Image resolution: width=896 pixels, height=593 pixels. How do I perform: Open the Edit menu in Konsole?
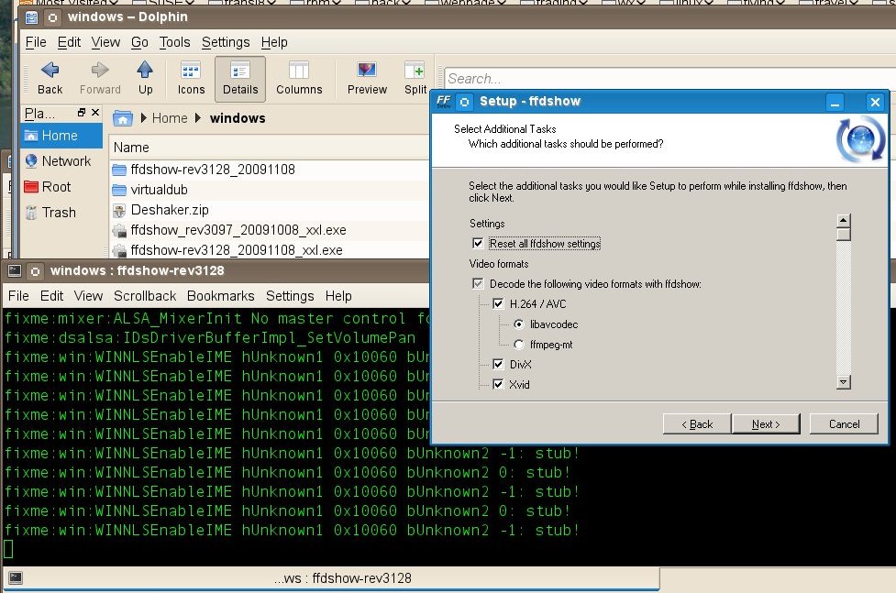pyautogui.click(x=51, y=296)
